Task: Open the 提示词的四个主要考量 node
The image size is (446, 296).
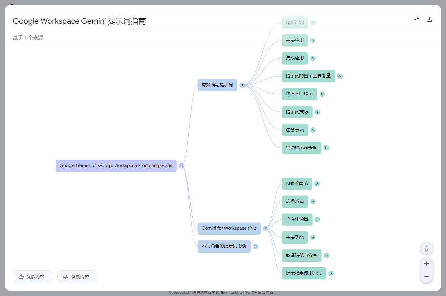Action: tap(308, 76)
